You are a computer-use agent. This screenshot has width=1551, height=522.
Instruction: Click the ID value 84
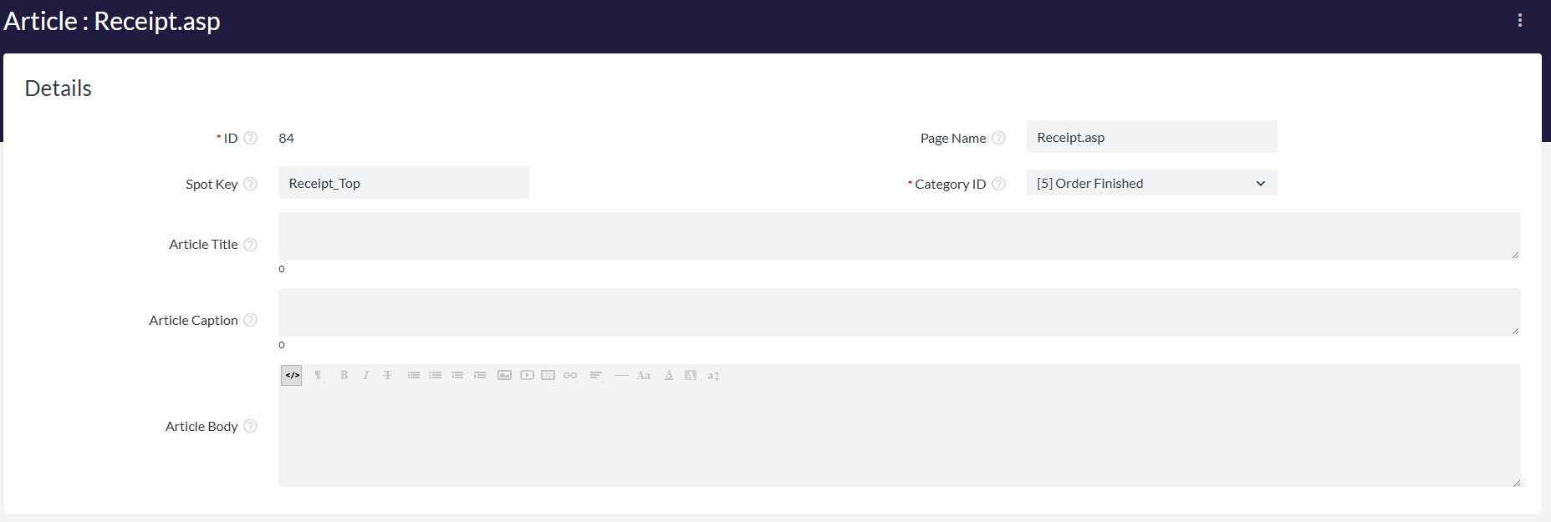tap(287, 138)
